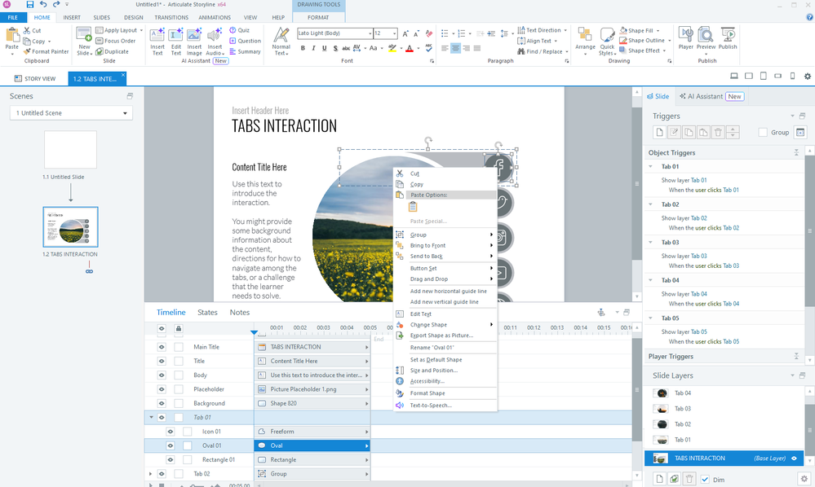This screenshot has height=487, width=815.
Task: Click the font color swatch button
Action: 410,48
